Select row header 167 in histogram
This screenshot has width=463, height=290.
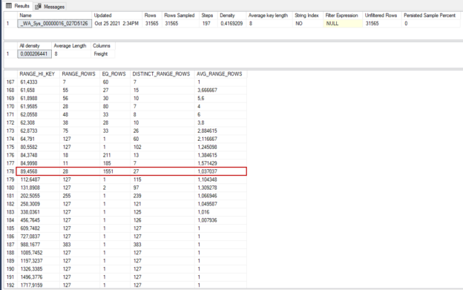pyautogui.click(x=10, y=82)
